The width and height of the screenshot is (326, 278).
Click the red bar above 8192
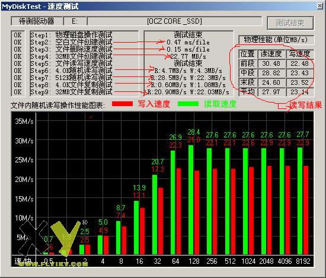coord(306,210)
